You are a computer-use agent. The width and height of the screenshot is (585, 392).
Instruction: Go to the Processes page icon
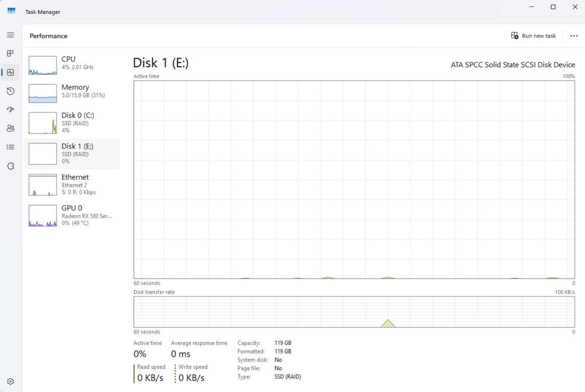click(x=11, y=53)
